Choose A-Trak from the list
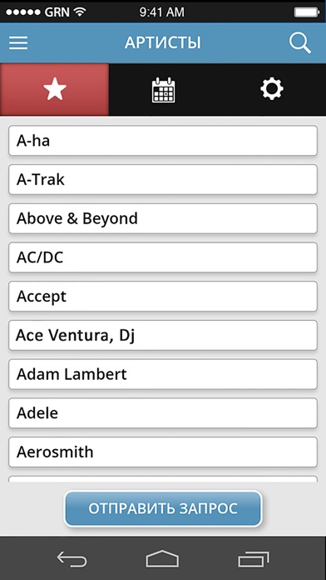326x580 pixels. tap(163, 179)
